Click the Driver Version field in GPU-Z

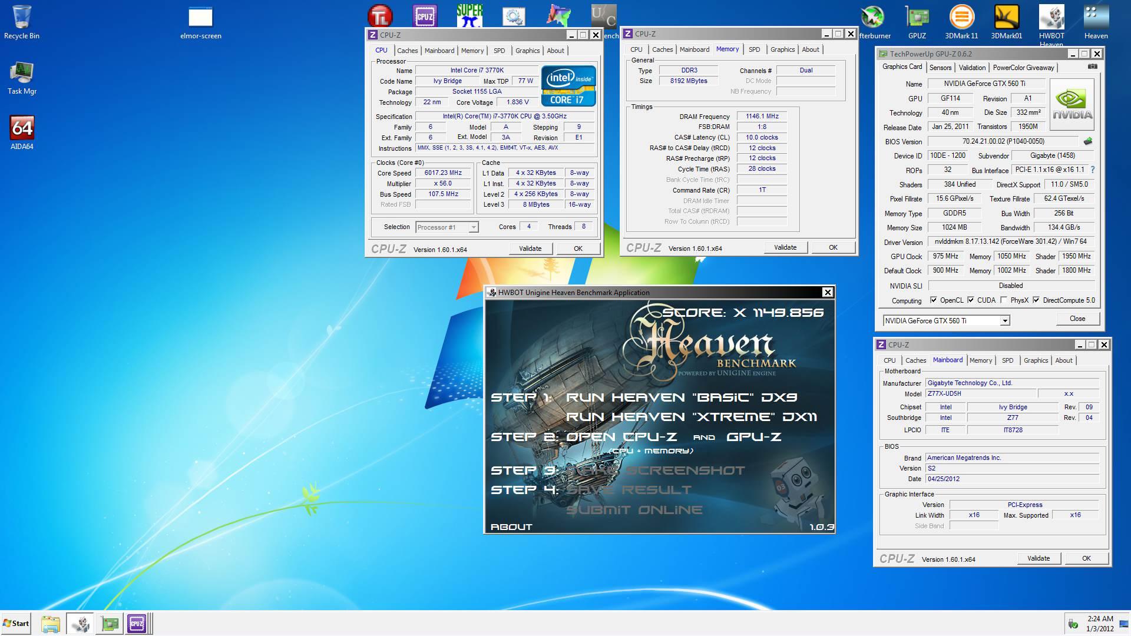point(1011,242)
